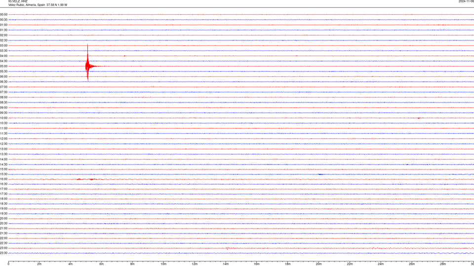
Task: Select the '03:00' time label
Action: (3, 45)
